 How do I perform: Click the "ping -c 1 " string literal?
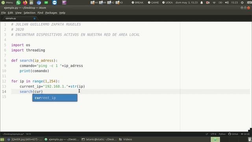49,66
